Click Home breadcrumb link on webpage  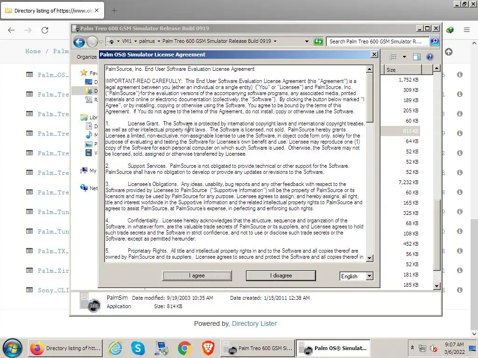click(x=33, y=51)
